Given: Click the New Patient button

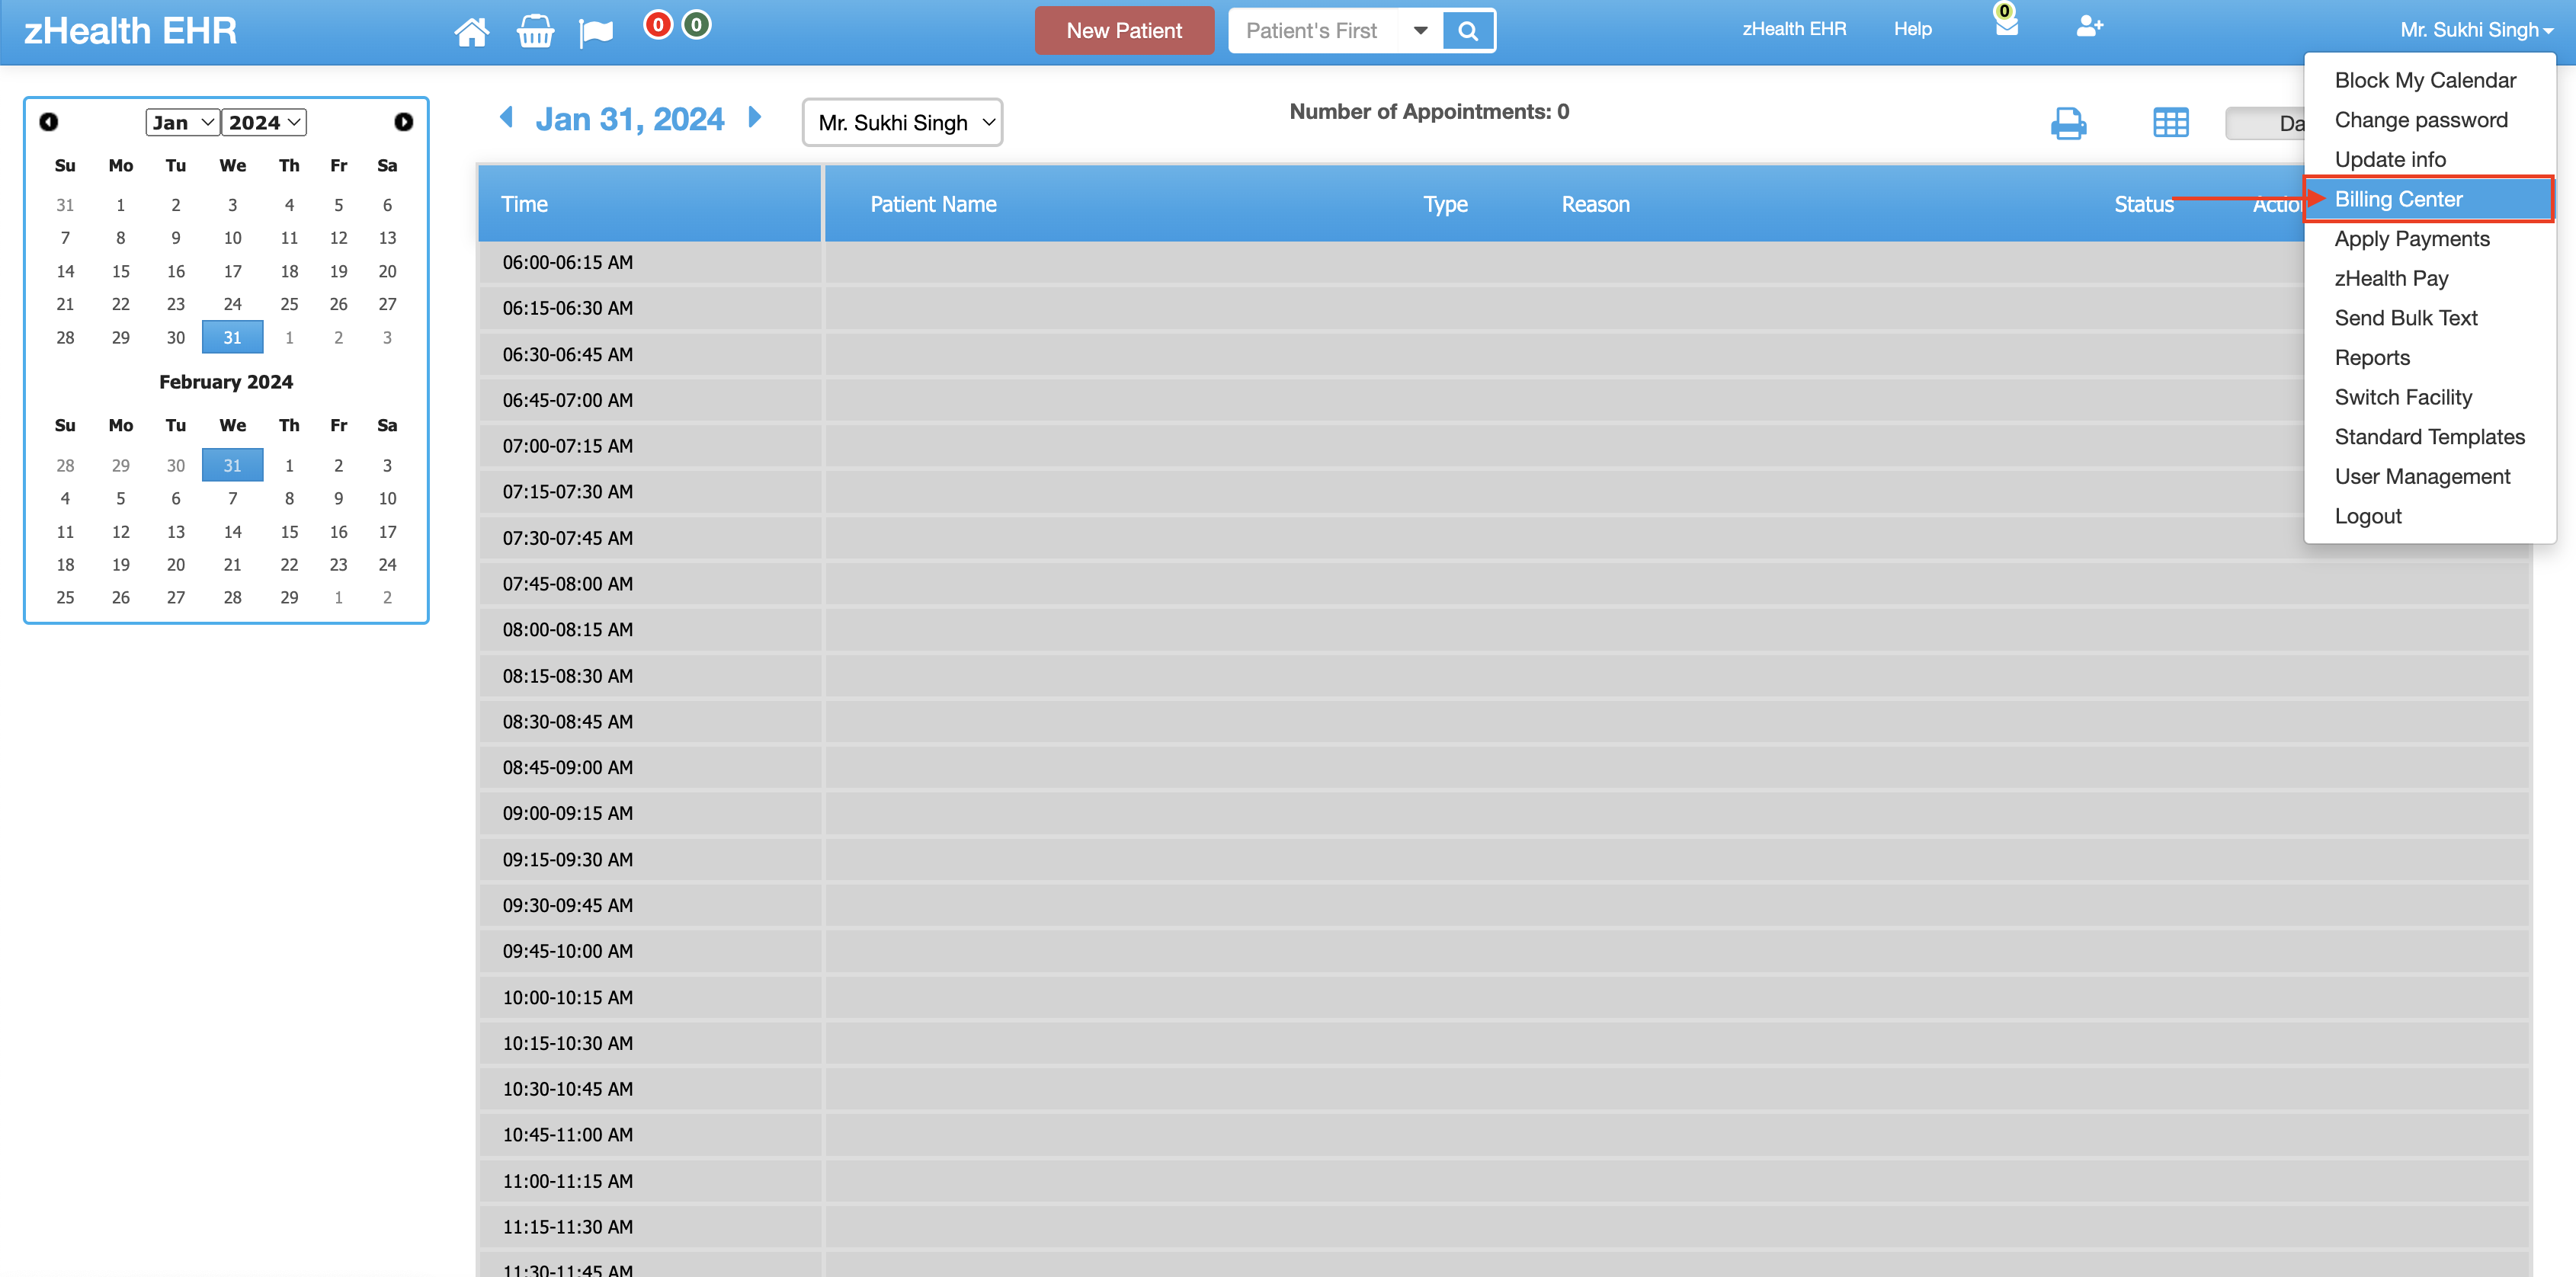Looking at the screenshot, I should tap(1124, 31).
